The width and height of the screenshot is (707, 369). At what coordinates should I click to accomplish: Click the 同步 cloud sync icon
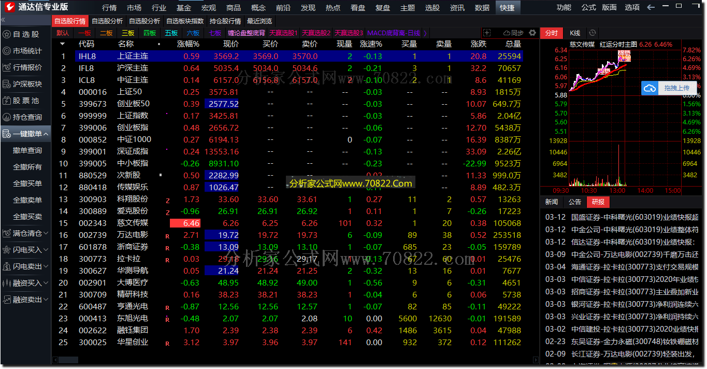pos(507,33)
